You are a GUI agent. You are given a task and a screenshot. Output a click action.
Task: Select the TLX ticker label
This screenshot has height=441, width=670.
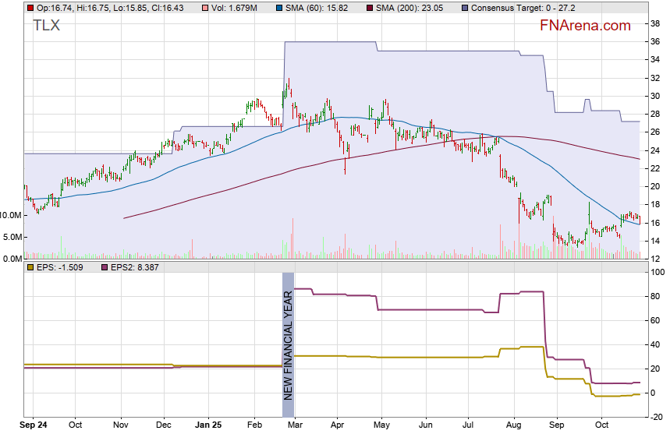46,26
